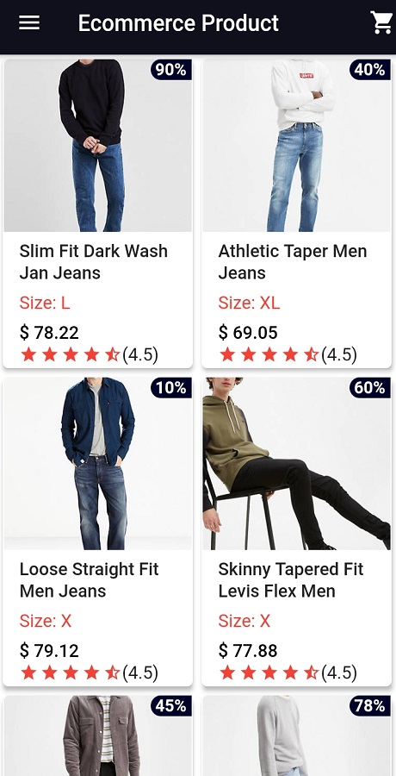Tap the 90% discount badge
396x776 pixels.
(171, 70)
